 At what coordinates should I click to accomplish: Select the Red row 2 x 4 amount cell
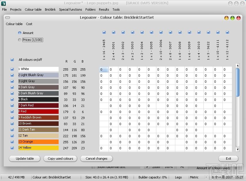[114, 112]
